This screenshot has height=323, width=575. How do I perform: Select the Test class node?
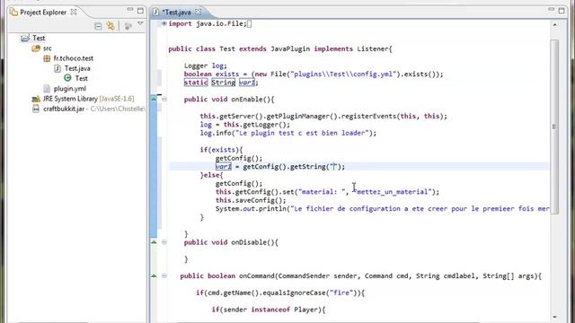coord(81,78)
